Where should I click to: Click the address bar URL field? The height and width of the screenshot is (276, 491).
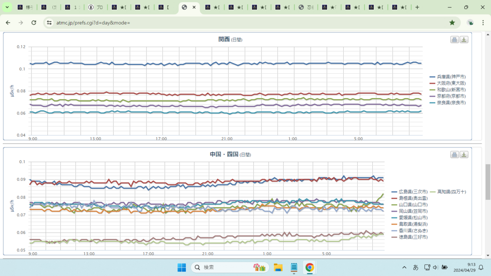point(245,22)
